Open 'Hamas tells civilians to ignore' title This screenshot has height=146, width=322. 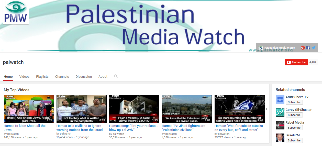81,128
